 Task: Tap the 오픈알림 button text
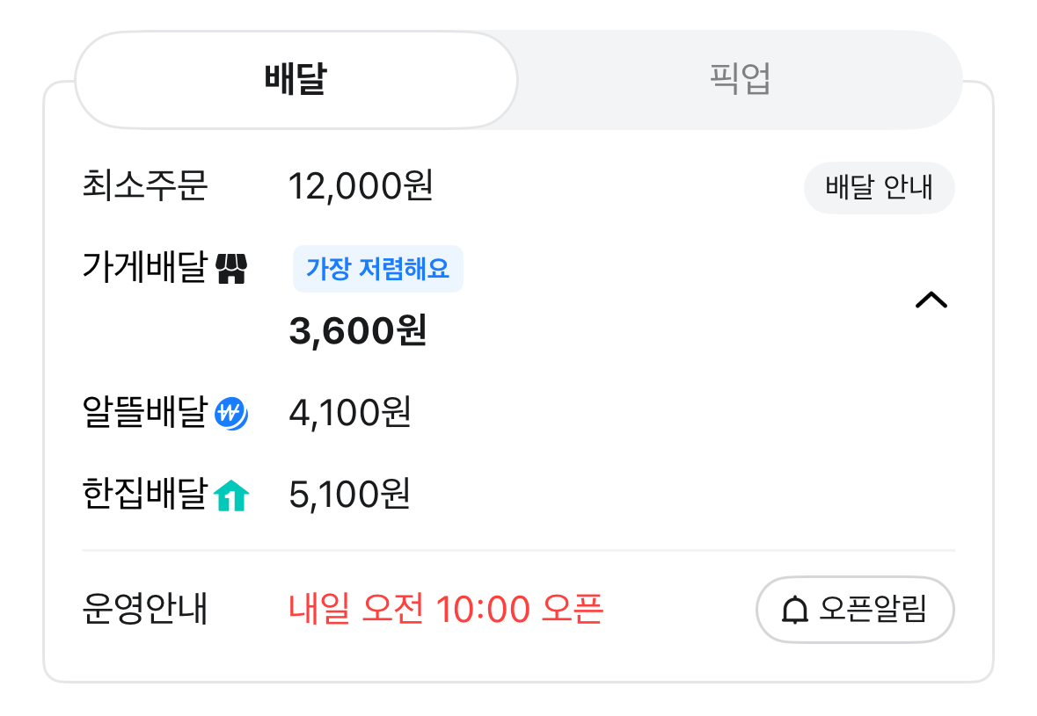click(873, 610)
